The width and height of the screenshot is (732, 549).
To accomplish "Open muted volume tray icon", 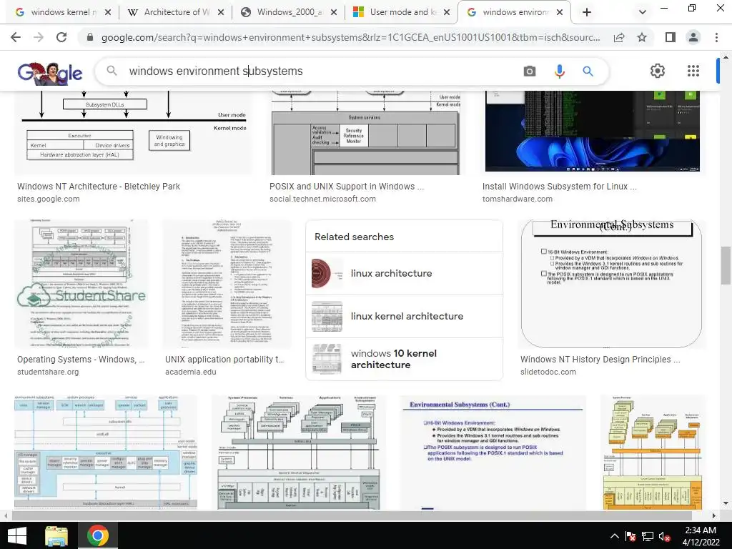I will click(664, 537).
